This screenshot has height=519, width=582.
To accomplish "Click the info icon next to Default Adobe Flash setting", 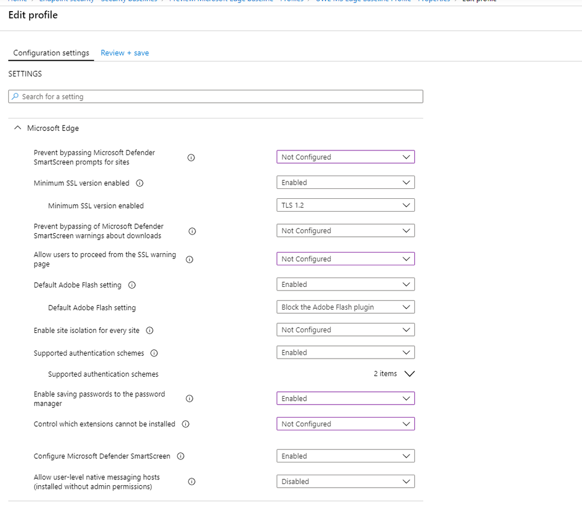I will pyautogui.click(x=132, y=285).
